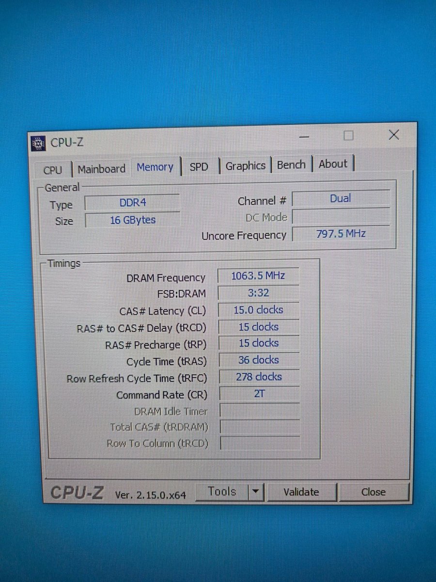Click the empty DC Mode field
Image resolution: width=436 pixels, height=582 pixels.
[341, 216]
